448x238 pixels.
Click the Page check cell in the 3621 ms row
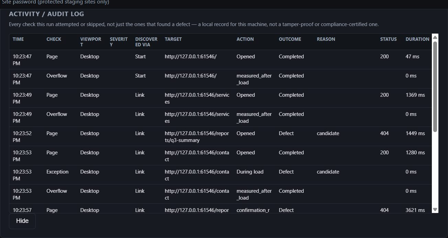(x=52, y=210)
